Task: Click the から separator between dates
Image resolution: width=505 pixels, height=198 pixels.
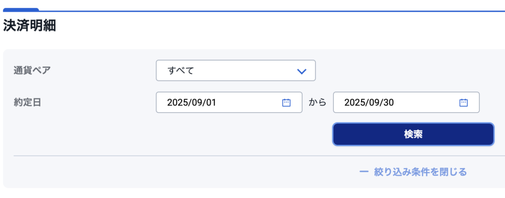Action: [318, 103]
